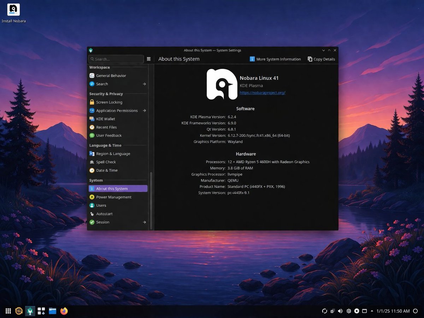Click the Nobara logo image
The width and height of the screenshot is (424, 318).
pyautogui.click(x=222, y=84)
